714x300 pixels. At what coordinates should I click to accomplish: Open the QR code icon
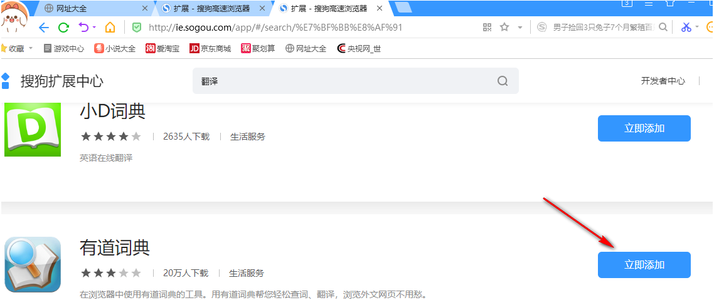(x=488, y=28)
